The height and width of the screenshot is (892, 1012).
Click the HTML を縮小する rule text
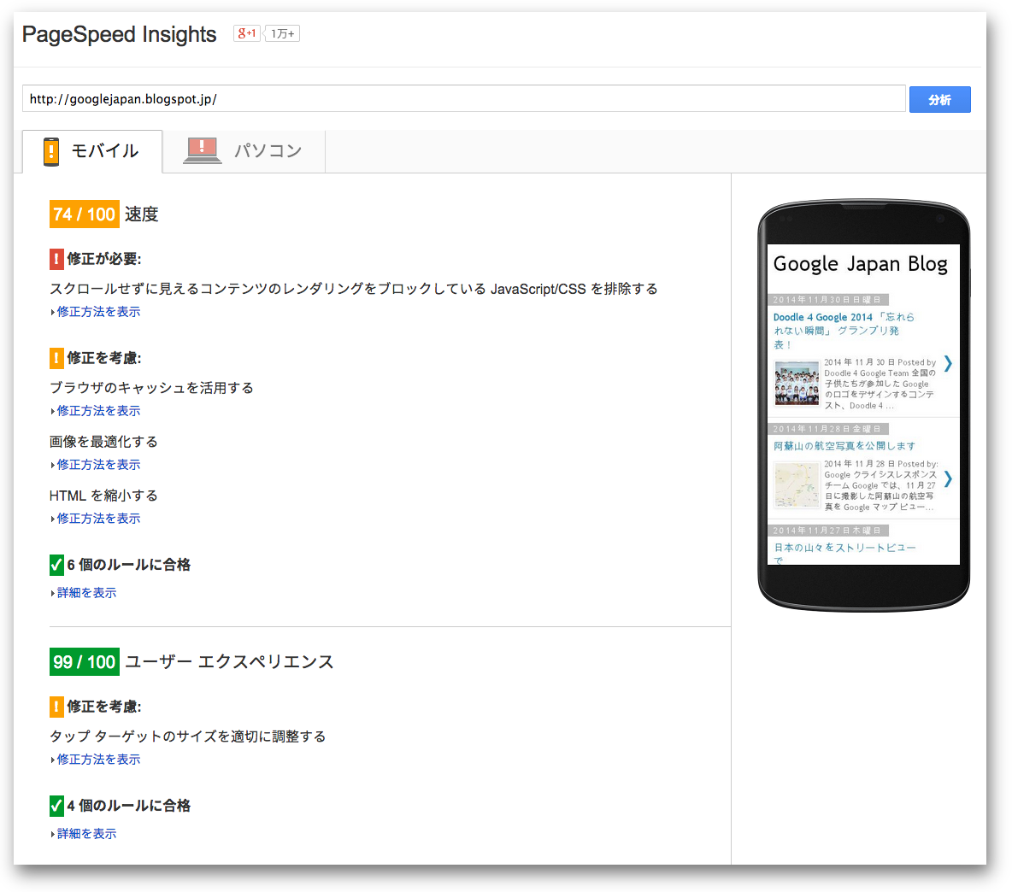(x=104, y=496)
